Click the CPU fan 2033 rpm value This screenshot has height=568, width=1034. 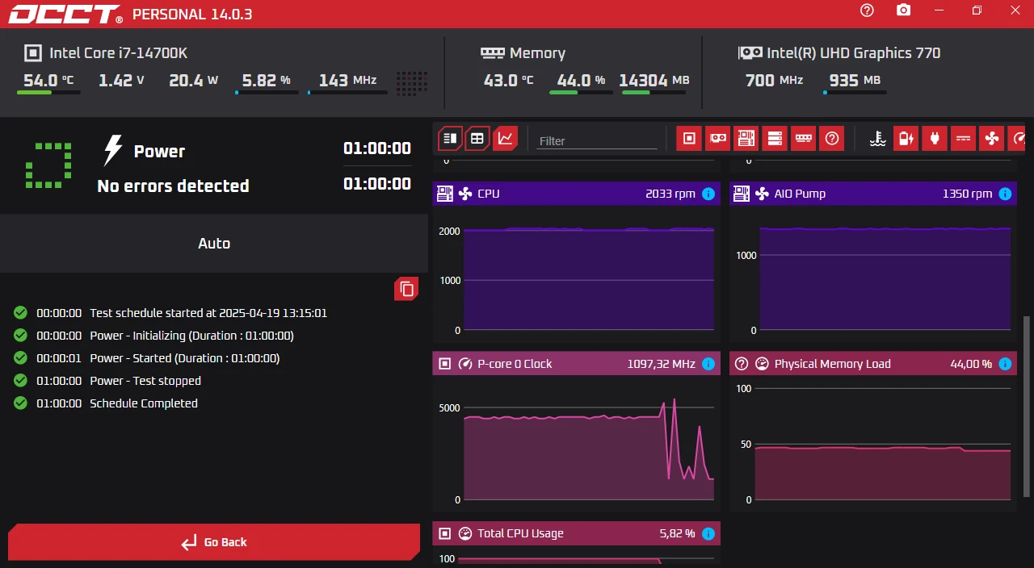coord(670,194)
